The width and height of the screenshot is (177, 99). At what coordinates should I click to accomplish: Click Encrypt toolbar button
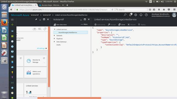(112, 24)
